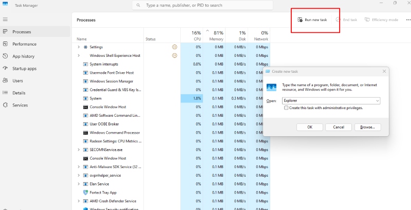Sort by the Name column header
411x210 pixels.
click(108, 36)
